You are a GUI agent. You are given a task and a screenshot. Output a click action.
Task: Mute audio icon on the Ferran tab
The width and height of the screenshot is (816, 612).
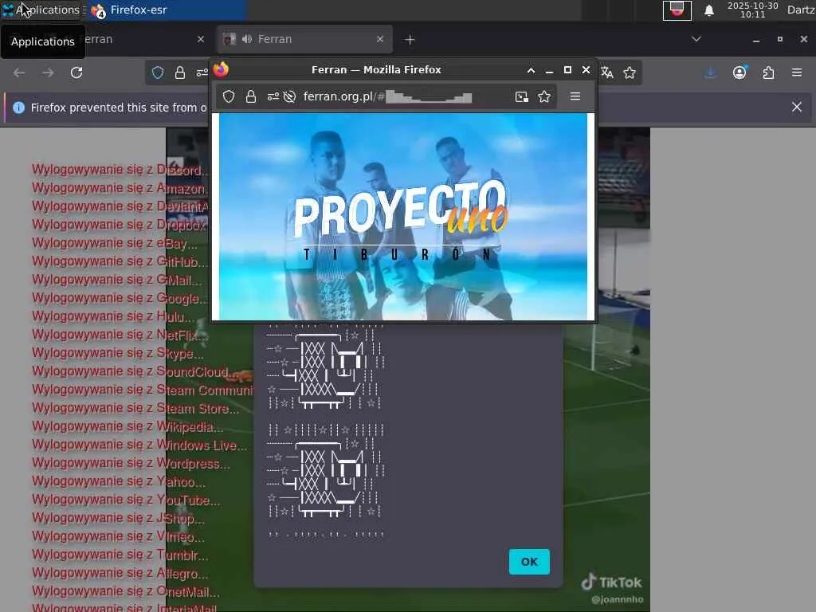(x=247, y=39)
